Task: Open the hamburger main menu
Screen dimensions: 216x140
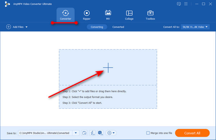Action: 186,4
